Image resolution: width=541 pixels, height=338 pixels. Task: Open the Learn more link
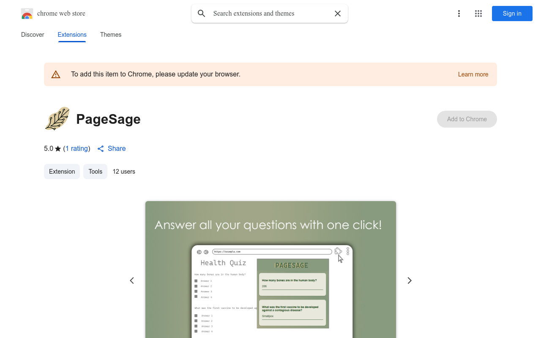tap(473, 74)
